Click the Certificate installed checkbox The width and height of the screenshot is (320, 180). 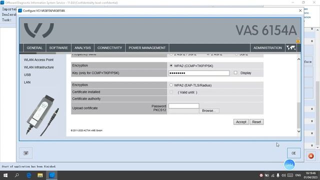171,92
